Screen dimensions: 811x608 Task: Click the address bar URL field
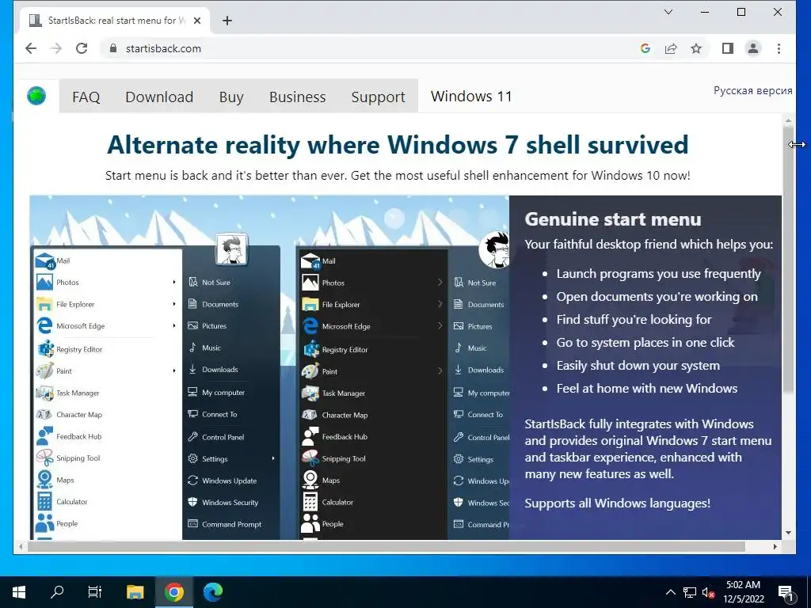pyautogui.click(x=372, y=48)
